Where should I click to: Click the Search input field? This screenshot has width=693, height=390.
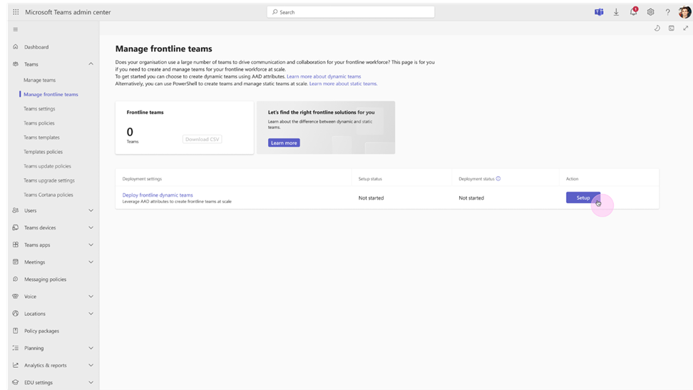click(351, 12)
